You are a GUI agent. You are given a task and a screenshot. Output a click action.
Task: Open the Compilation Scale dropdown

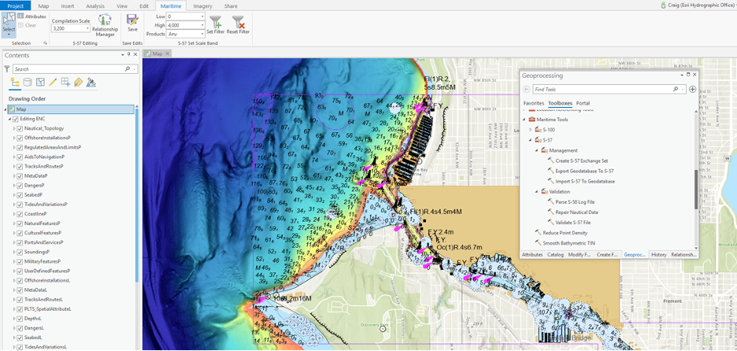(x=87, y=28)
